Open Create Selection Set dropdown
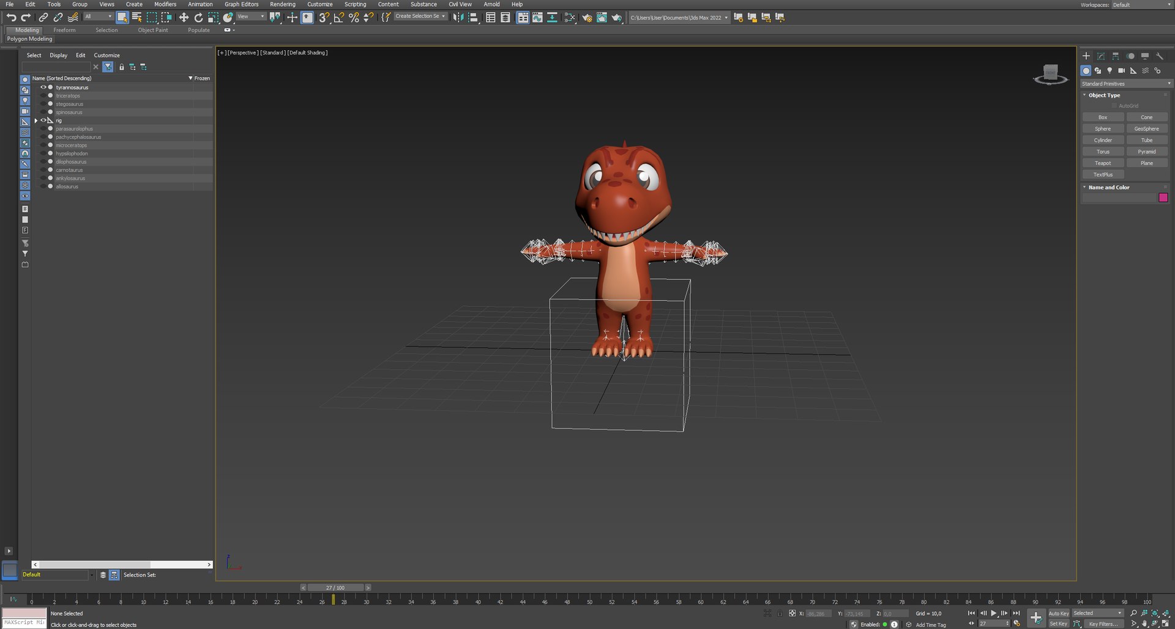This screenshot has width=1175, height=629. (420, 17)
